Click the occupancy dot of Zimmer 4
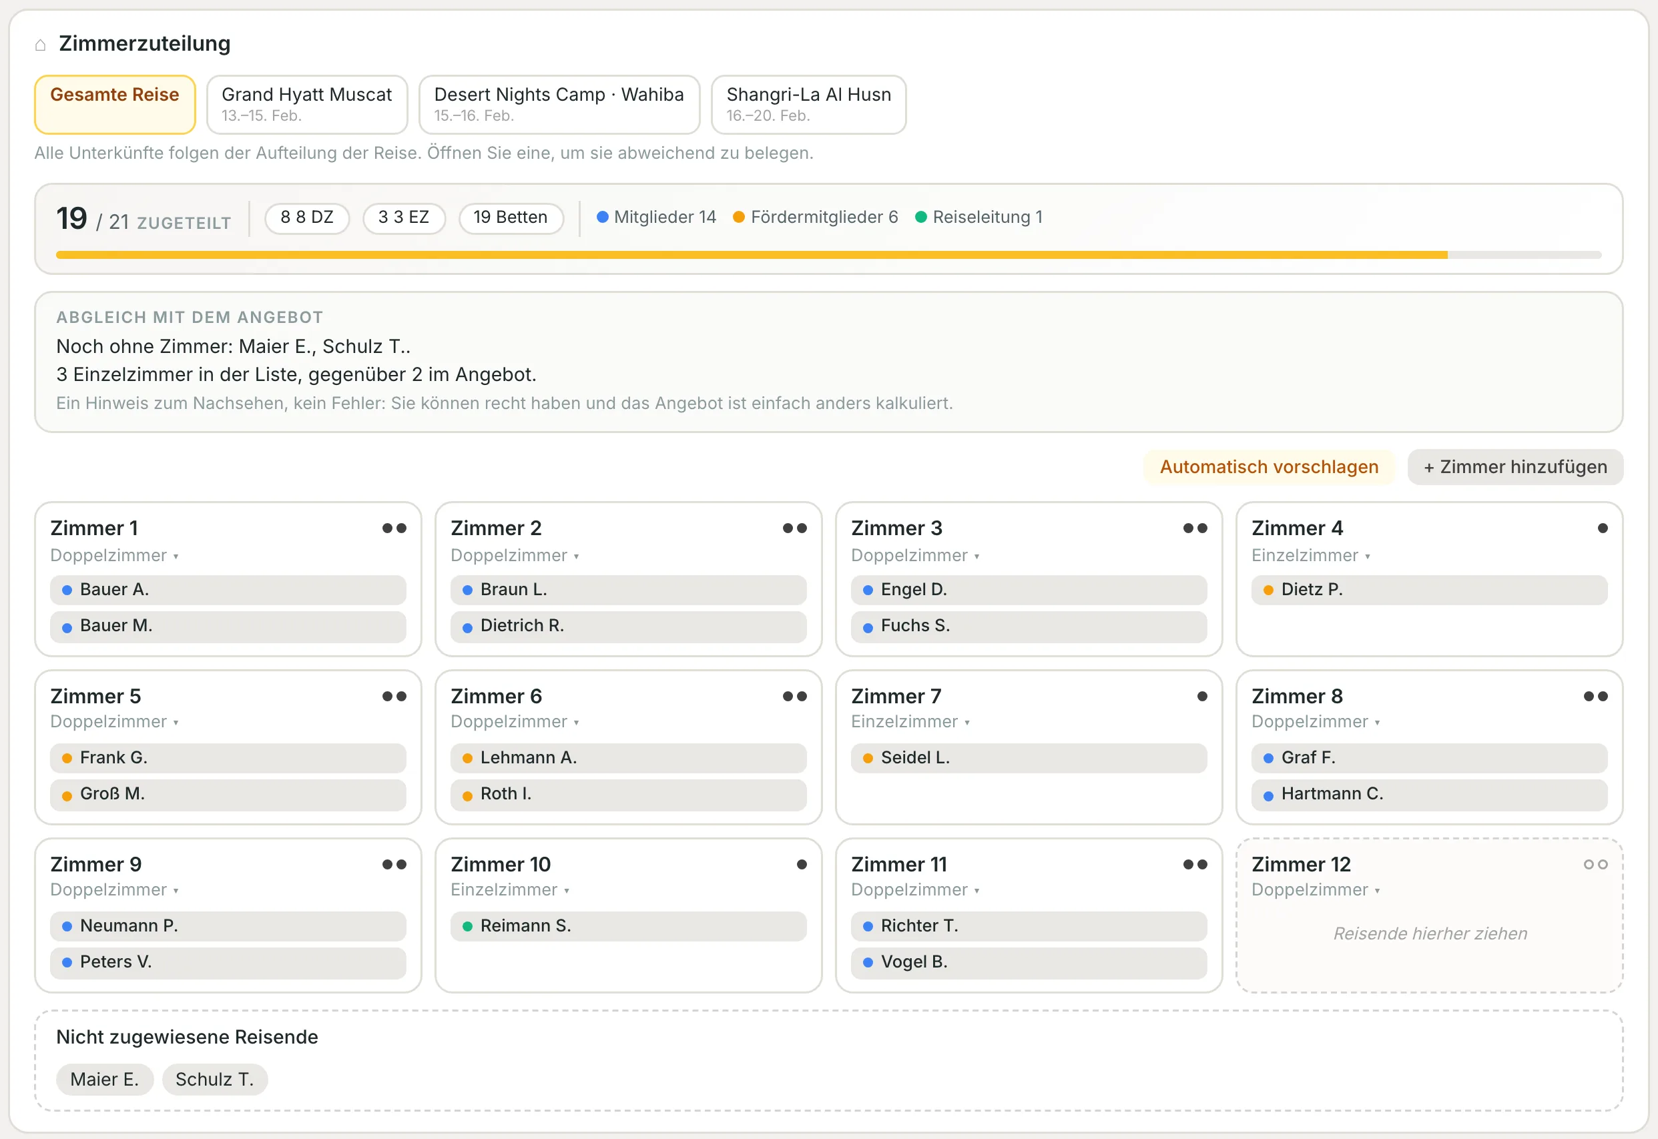Viewport: 1658px width, 1139px height. tap(1603, 528)
